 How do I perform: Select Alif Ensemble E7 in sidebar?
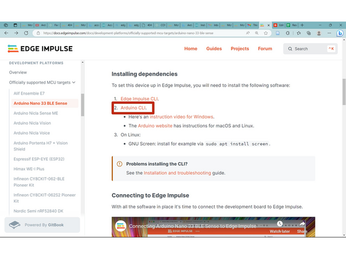[29, 93]
